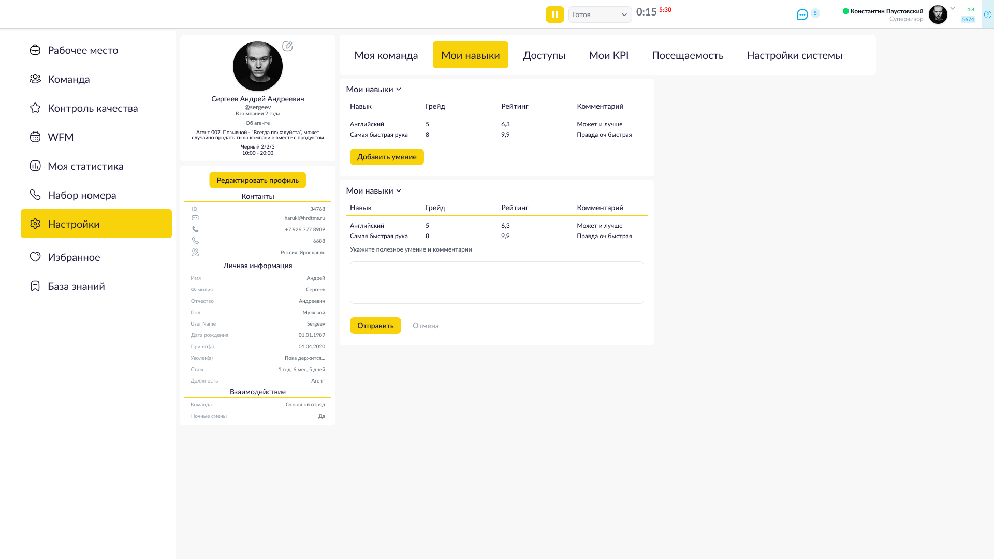Open the Посещаемость tab
This screenshot has height=559, width=994.
coord(688,55)
